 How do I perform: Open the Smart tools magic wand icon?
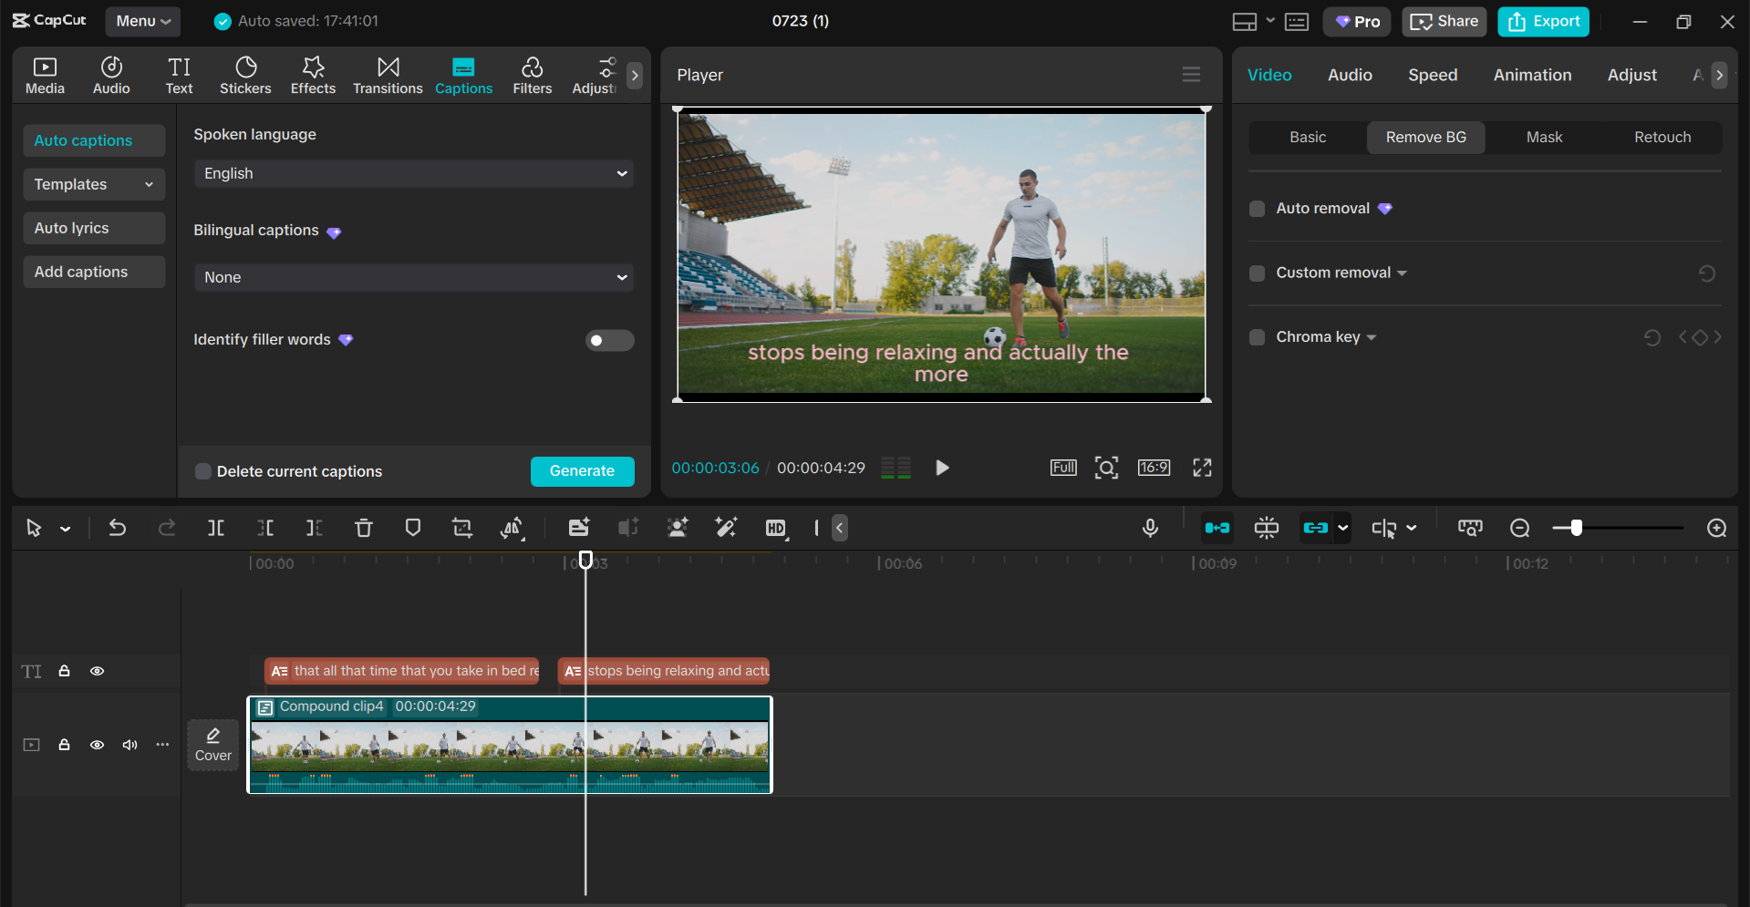(725, 528)
